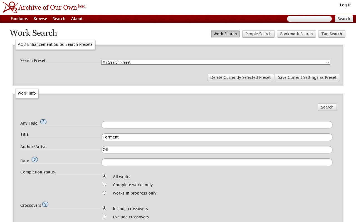The width and height of the screenshot is (356, 222).
Task: Select Works in progress only option
Action: [x=104, y=193]
